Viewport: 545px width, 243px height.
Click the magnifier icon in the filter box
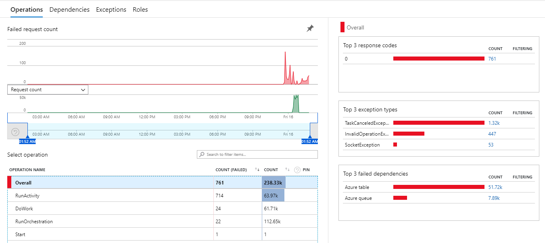(202, 154)
